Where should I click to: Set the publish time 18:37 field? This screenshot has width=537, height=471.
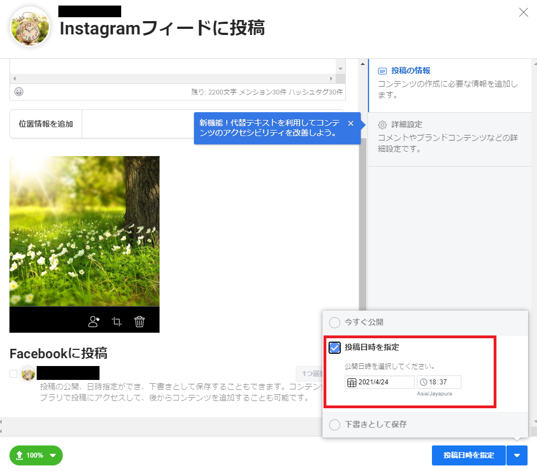pyautogui.click(x=439, y=382)
